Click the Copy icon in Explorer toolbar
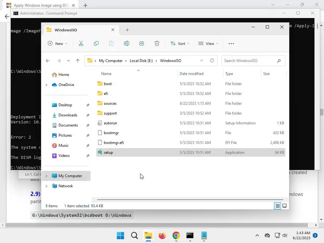This screenshot has width=324, height=243. tap(96, 43)
